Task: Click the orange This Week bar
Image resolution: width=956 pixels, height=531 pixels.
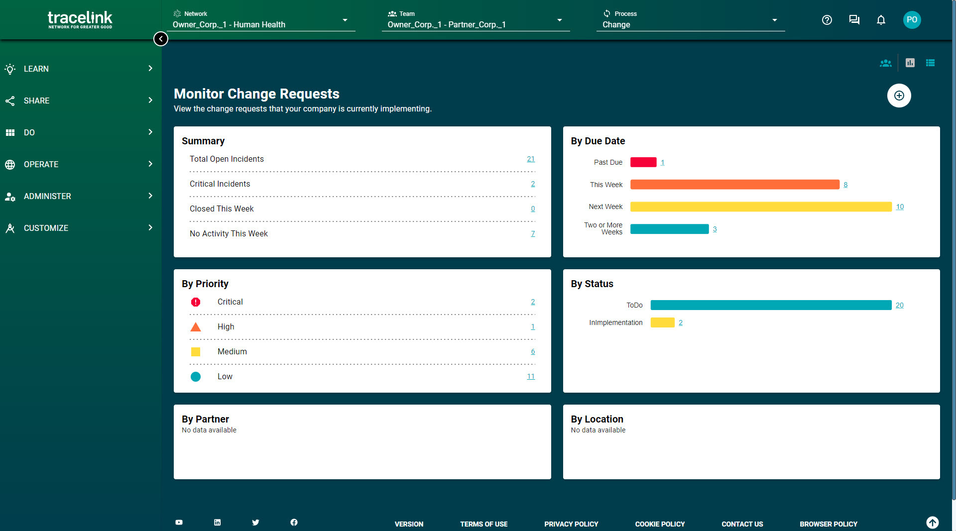Action: tap(735, 185)
